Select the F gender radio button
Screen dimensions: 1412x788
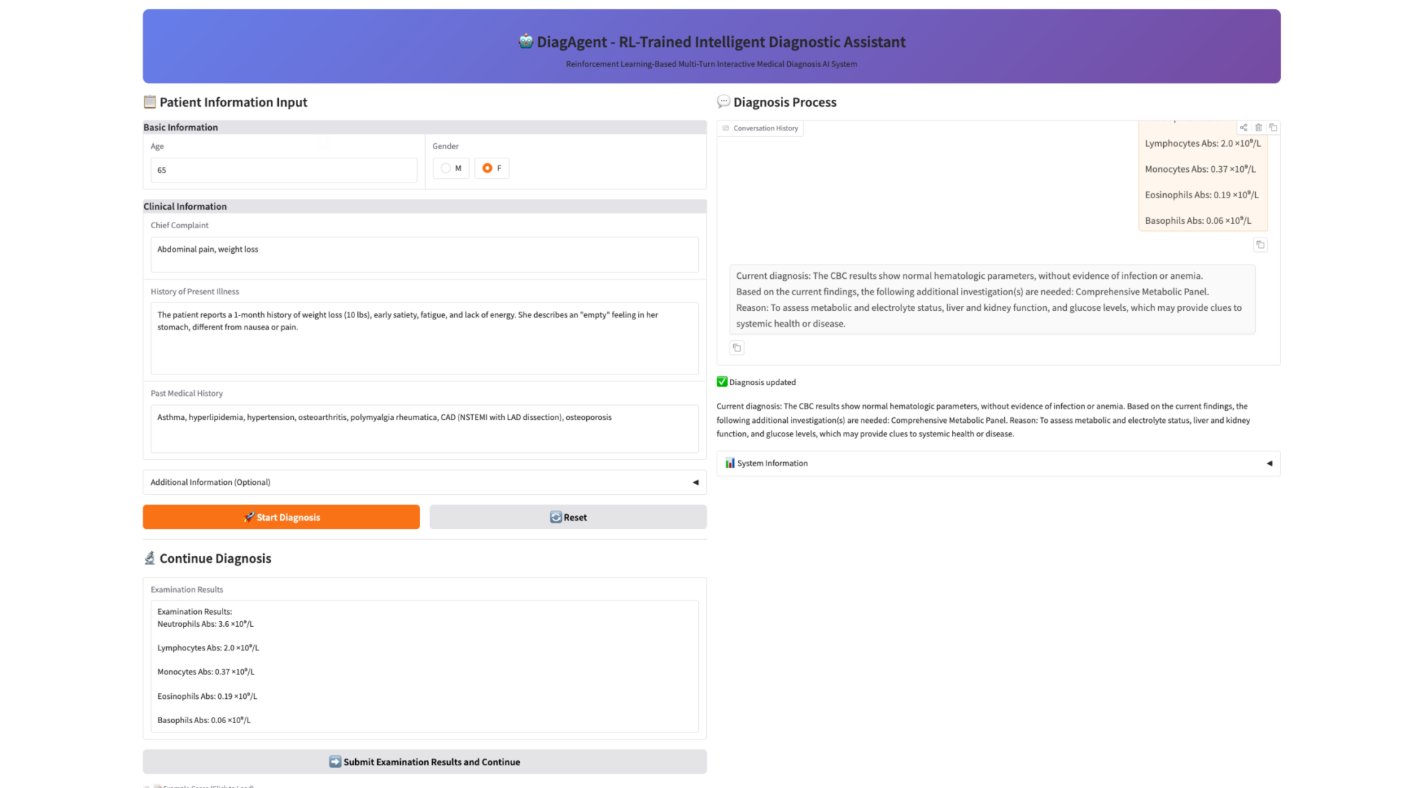coord(487,168)
